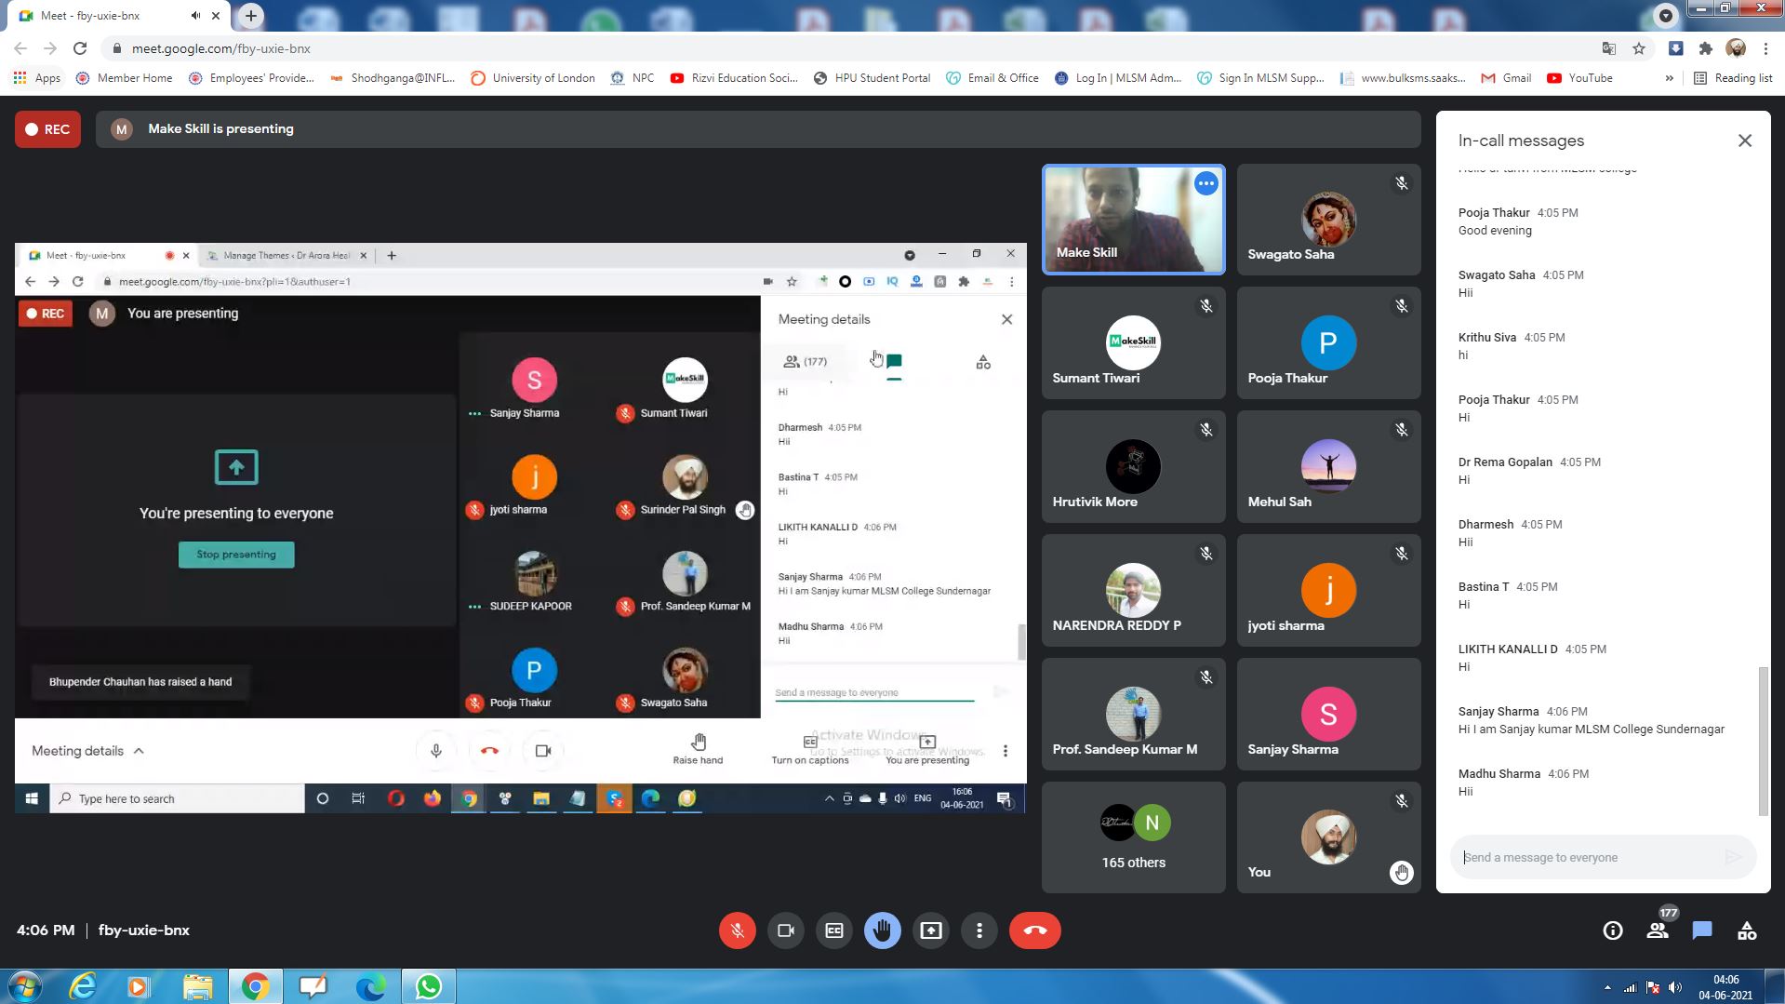Toggle chat with everyone icon
This screenshot has width=1785, height=1004.
1702,930
